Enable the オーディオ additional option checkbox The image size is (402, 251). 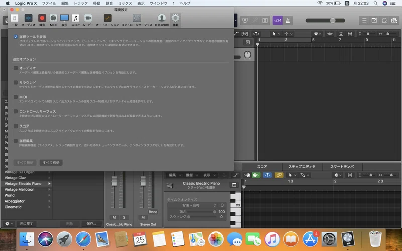click(x=16, y=68)
